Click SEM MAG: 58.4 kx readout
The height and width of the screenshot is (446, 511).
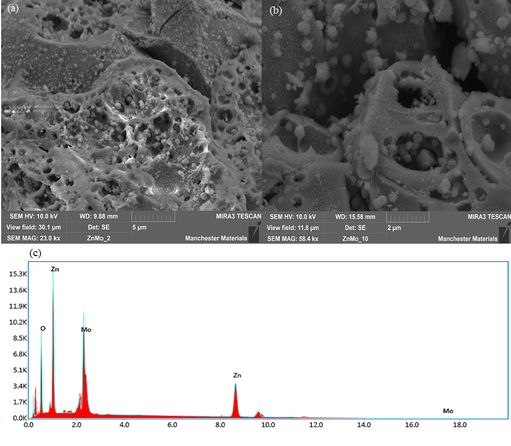coord(293,239)
